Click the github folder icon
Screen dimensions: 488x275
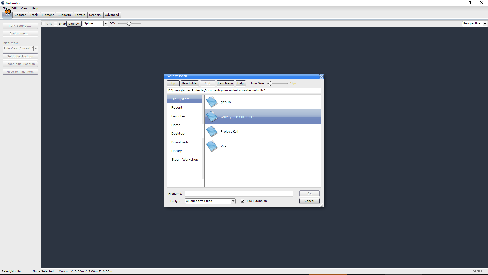212,102
